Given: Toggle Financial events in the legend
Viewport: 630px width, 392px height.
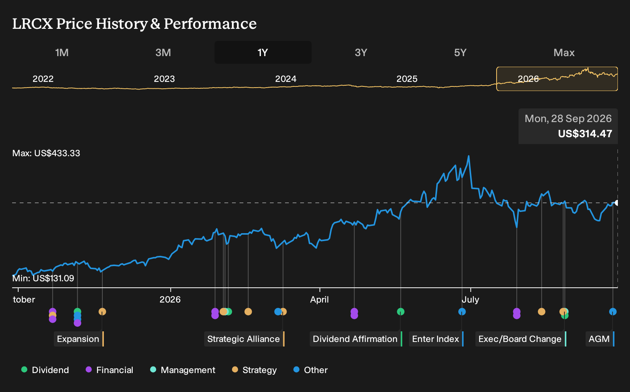Looking at the screenshot, I should (x=110, y=370).
